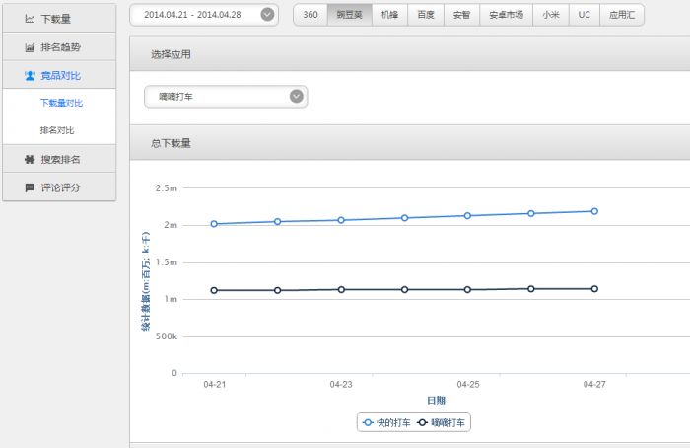Go to 排名对比 submenu link
The width and height of the screenshot is (690, 448).
57,130
